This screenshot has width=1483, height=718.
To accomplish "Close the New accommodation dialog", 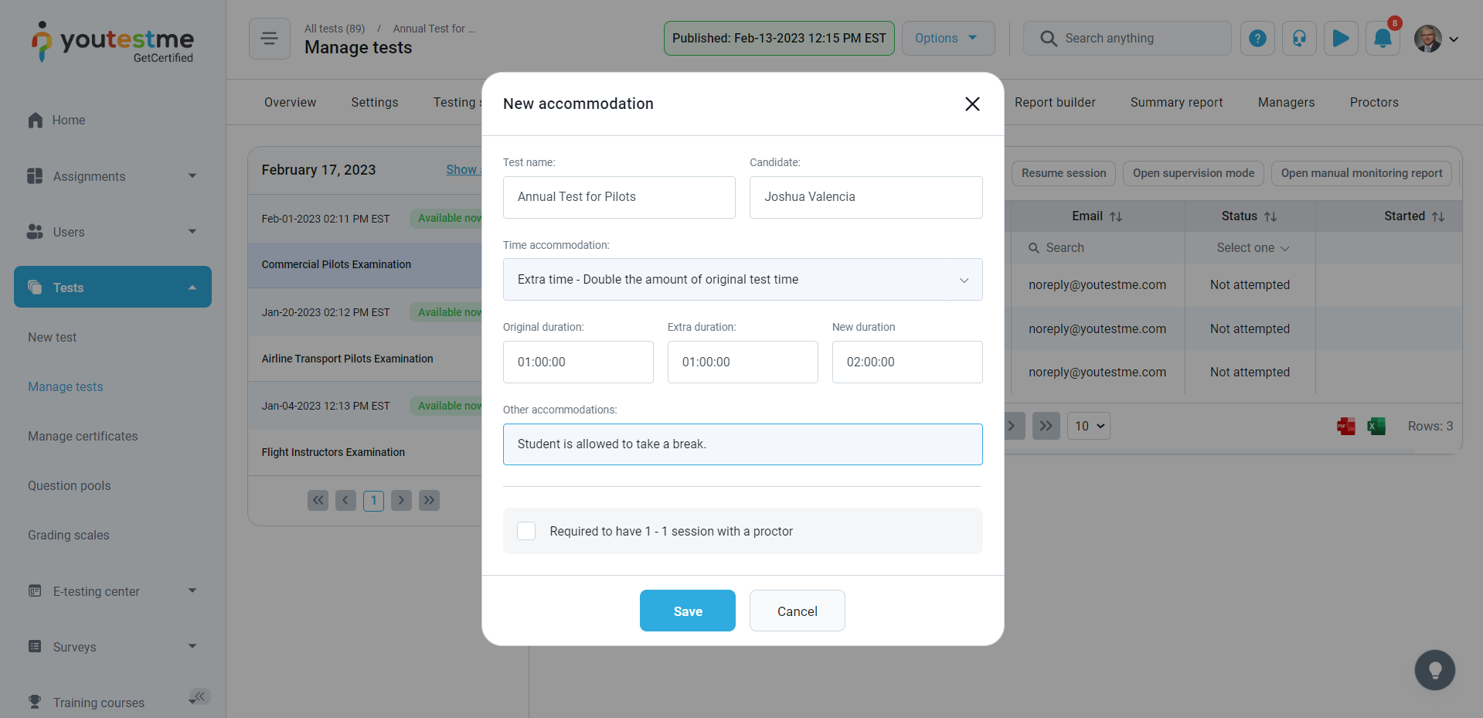I will click(972, 104).
